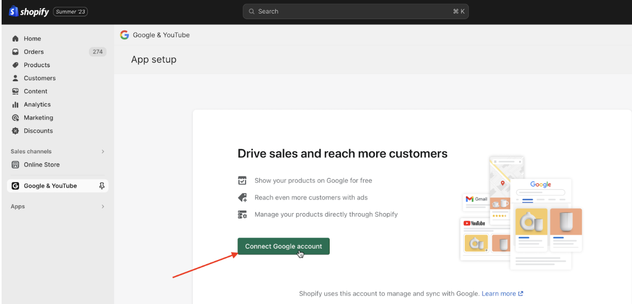Viewport: 632px width, 304px height.
Task: Open the Learn more link
Action: point(499,294)
